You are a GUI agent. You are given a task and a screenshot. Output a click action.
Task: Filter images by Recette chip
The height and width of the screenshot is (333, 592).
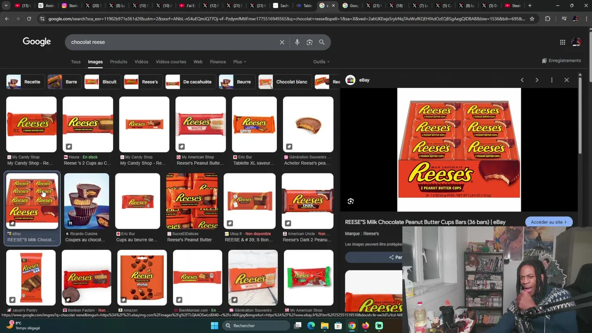coord(25,82)
